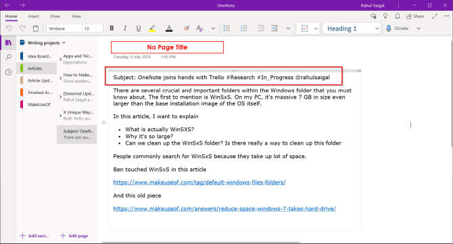The image size is (453, 244).
Task: Open the more options ellipsis menu
Action: pyautogui.click(x=447, y=16)
